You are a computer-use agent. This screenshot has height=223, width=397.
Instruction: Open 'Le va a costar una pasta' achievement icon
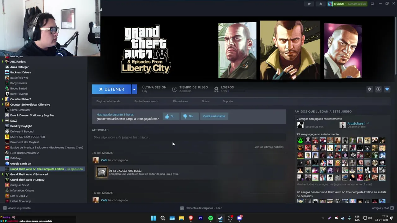pyautogui.click(x=102, y=172)
